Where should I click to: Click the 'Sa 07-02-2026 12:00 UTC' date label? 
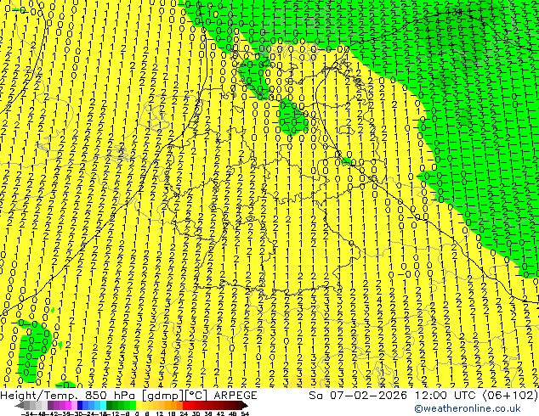click(391, 396)
